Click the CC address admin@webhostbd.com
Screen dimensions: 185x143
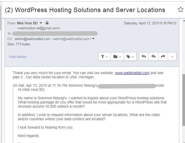pos(32,39)
